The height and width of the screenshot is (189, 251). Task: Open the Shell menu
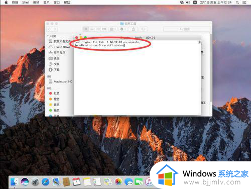[x=26, y=3]
